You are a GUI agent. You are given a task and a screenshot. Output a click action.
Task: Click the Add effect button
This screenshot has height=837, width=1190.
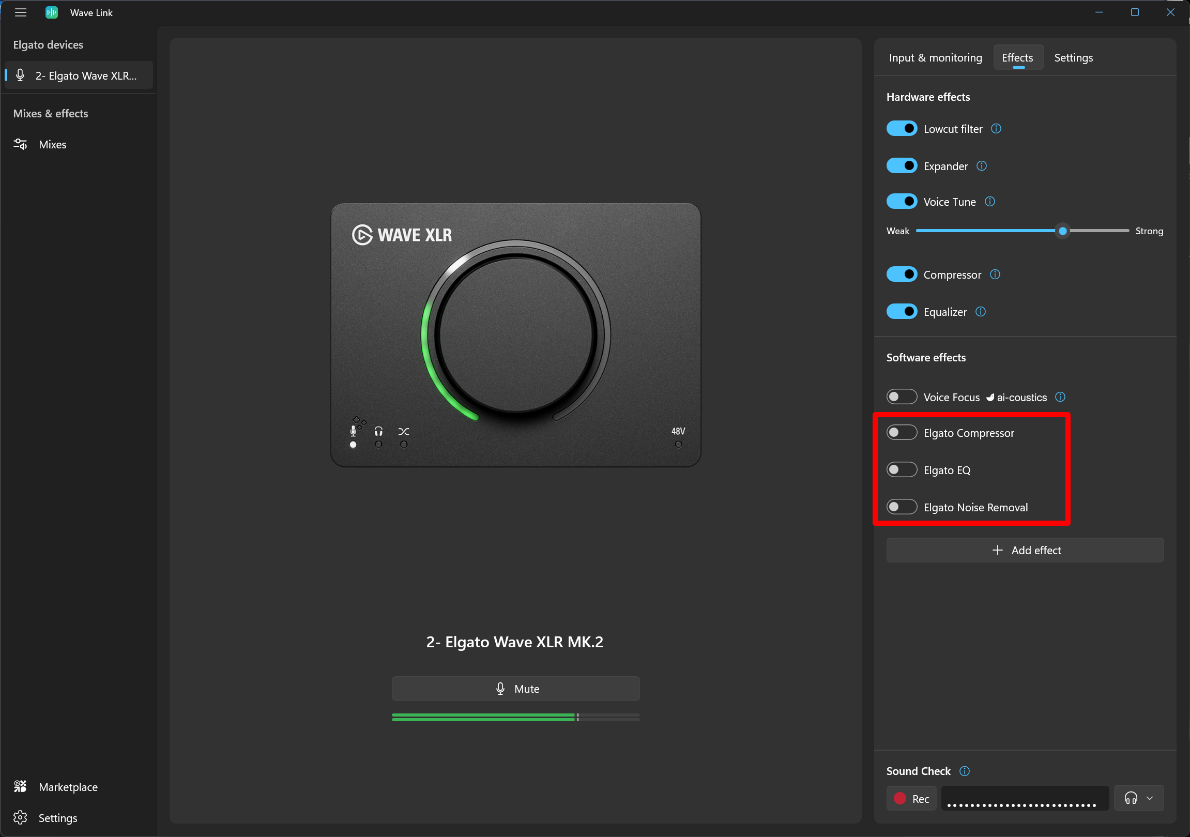pos(1025,550)
